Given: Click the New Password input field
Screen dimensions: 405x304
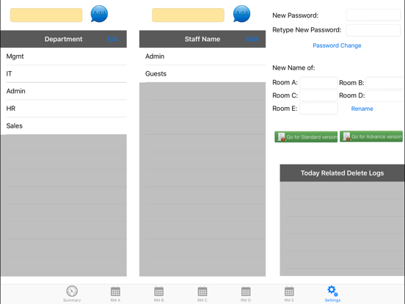Looking at the screenshot, I should pos(373,15).
